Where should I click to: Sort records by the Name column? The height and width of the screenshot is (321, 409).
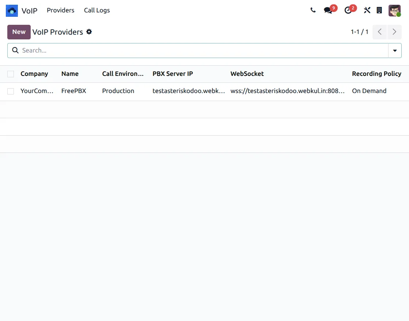(70, 74)
